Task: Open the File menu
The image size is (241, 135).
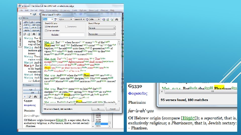Action: (21, 10)
